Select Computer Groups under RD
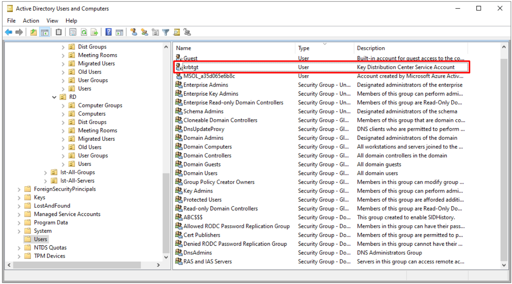512x284 pixels. click(x=100, y=105)
